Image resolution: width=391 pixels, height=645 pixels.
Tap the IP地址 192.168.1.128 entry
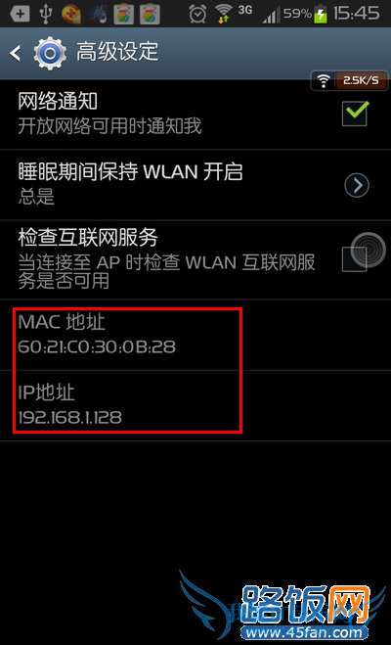[195, 405]
